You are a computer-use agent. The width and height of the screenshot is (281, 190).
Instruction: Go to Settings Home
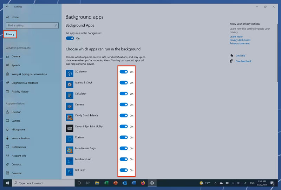click(12, 17)
